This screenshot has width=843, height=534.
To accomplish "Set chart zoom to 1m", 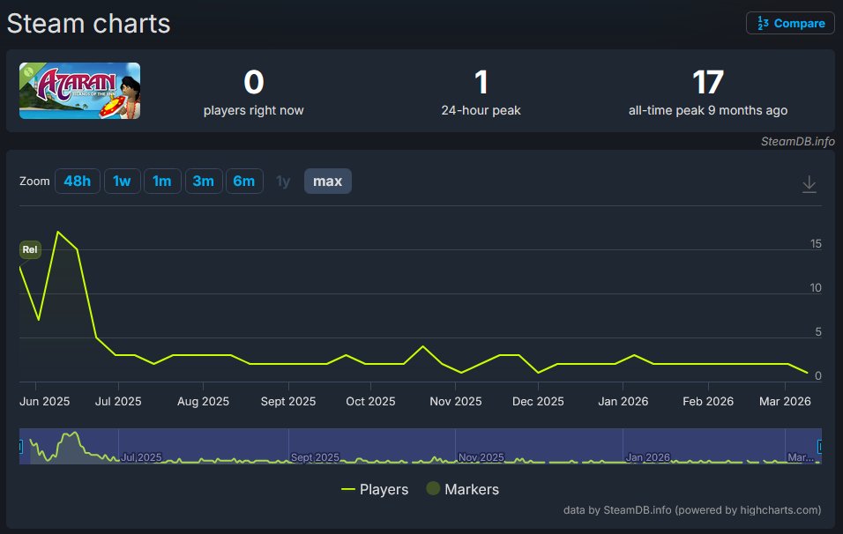I will click(162, 181).
